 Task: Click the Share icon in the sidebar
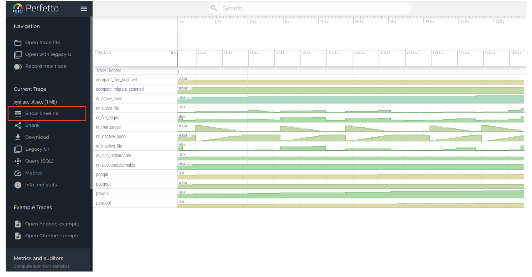(x=18, y=125)
